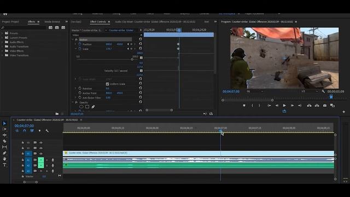
Task: Play the sequence in Program monitor
Action: coord(284,106)
